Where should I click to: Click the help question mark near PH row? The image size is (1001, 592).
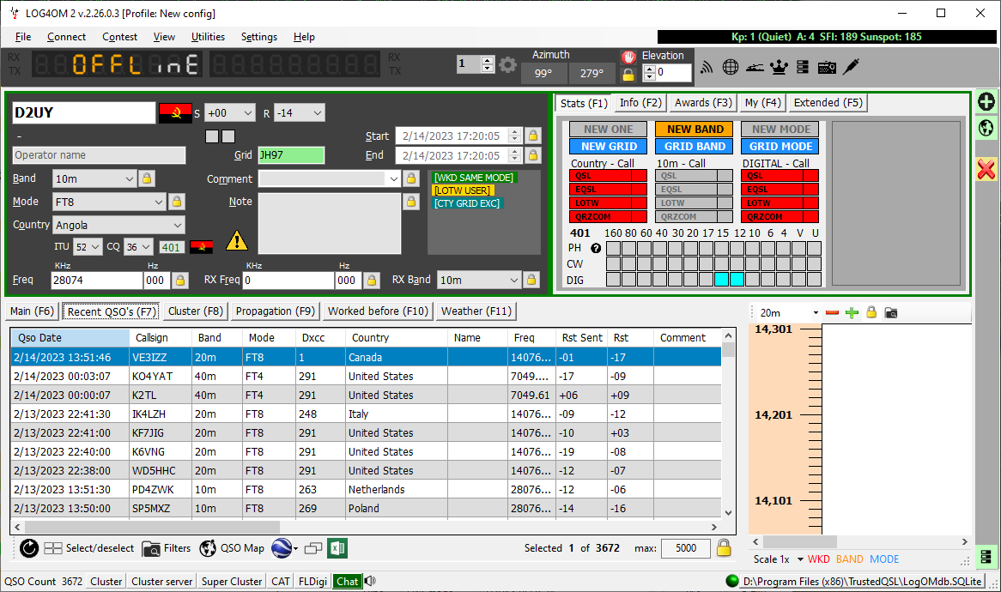tap(596, 248)
